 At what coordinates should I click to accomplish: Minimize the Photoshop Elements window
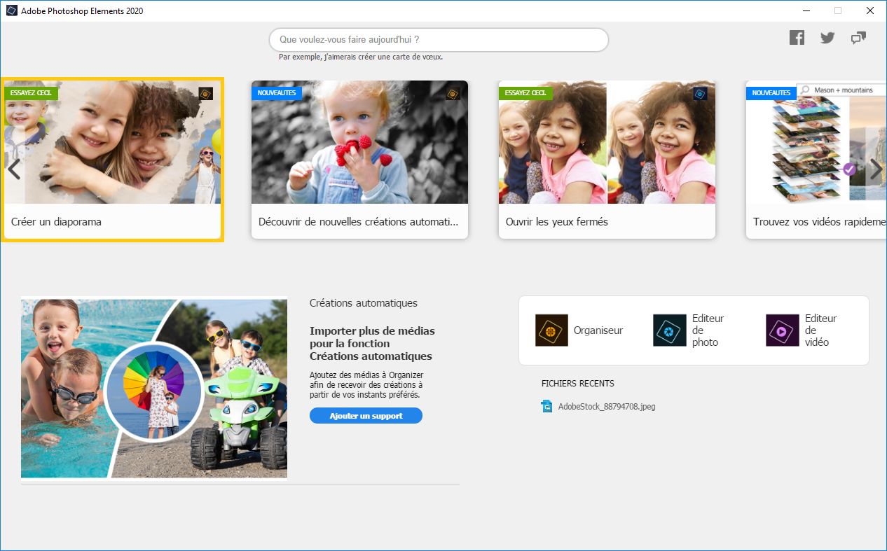(x=806, y=11)
